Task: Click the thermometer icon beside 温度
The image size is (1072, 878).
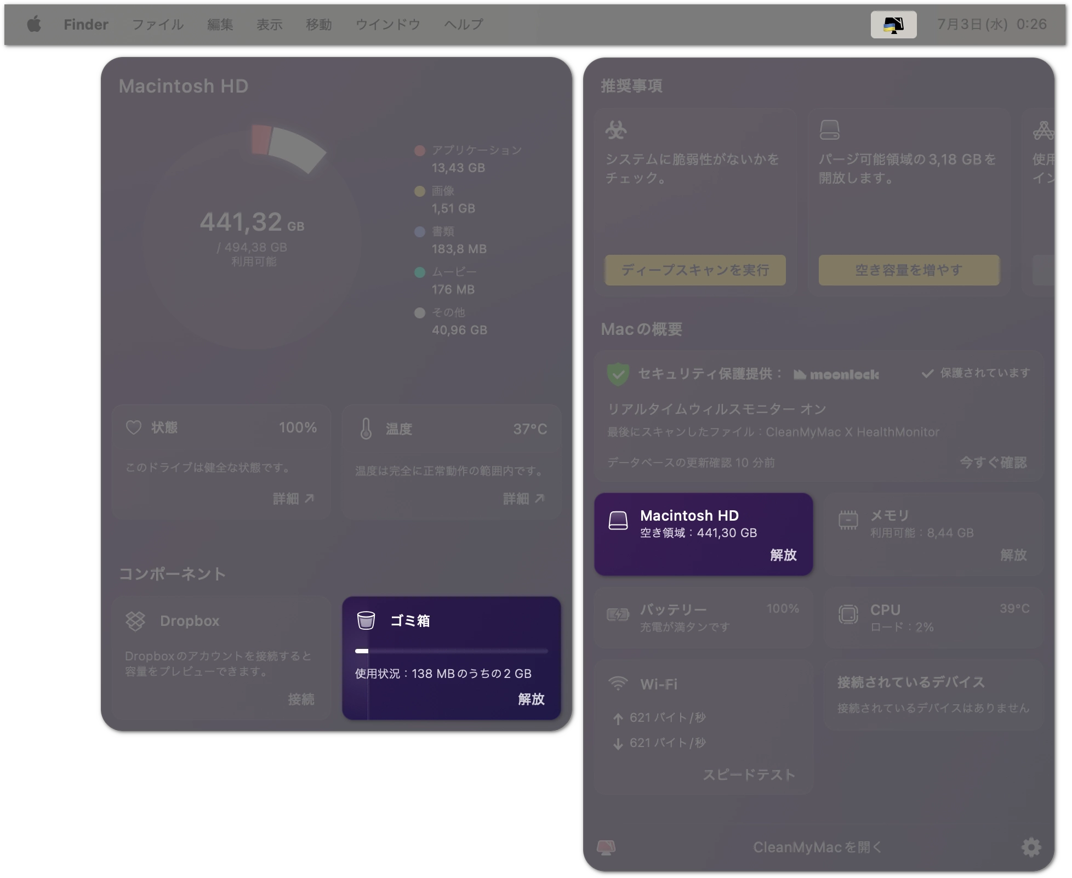Action: coord(366,429)
